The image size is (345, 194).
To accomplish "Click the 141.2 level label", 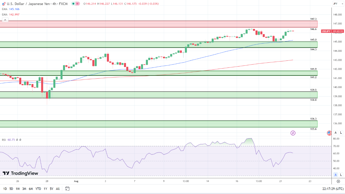I will tap(313, 77).
